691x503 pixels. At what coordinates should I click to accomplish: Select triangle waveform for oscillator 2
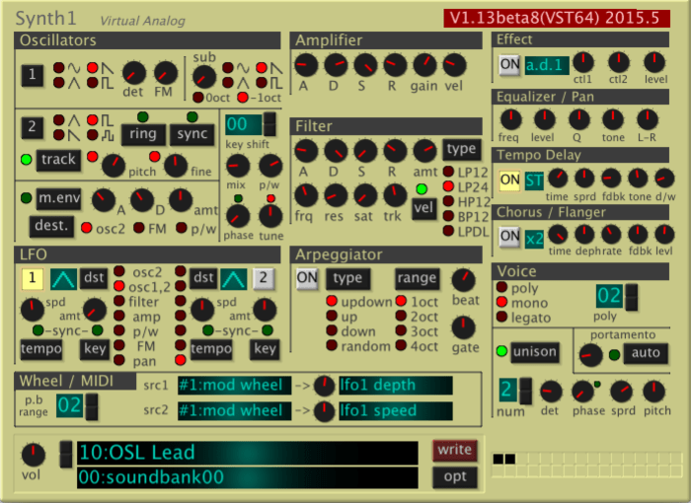pos(59,119)
